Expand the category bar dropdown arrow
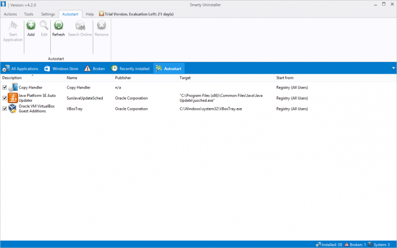The height and width of the screenshot is (248, 397). click(x=393, y=68)
